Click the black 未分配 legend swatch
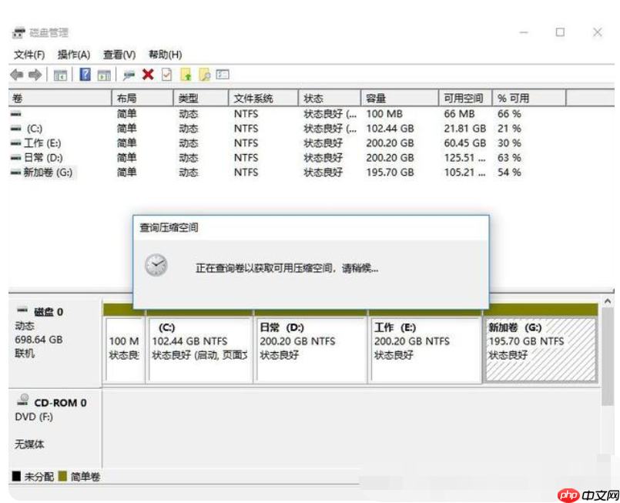The width and height of the screenshot is (620, 503). click(16, 476)
